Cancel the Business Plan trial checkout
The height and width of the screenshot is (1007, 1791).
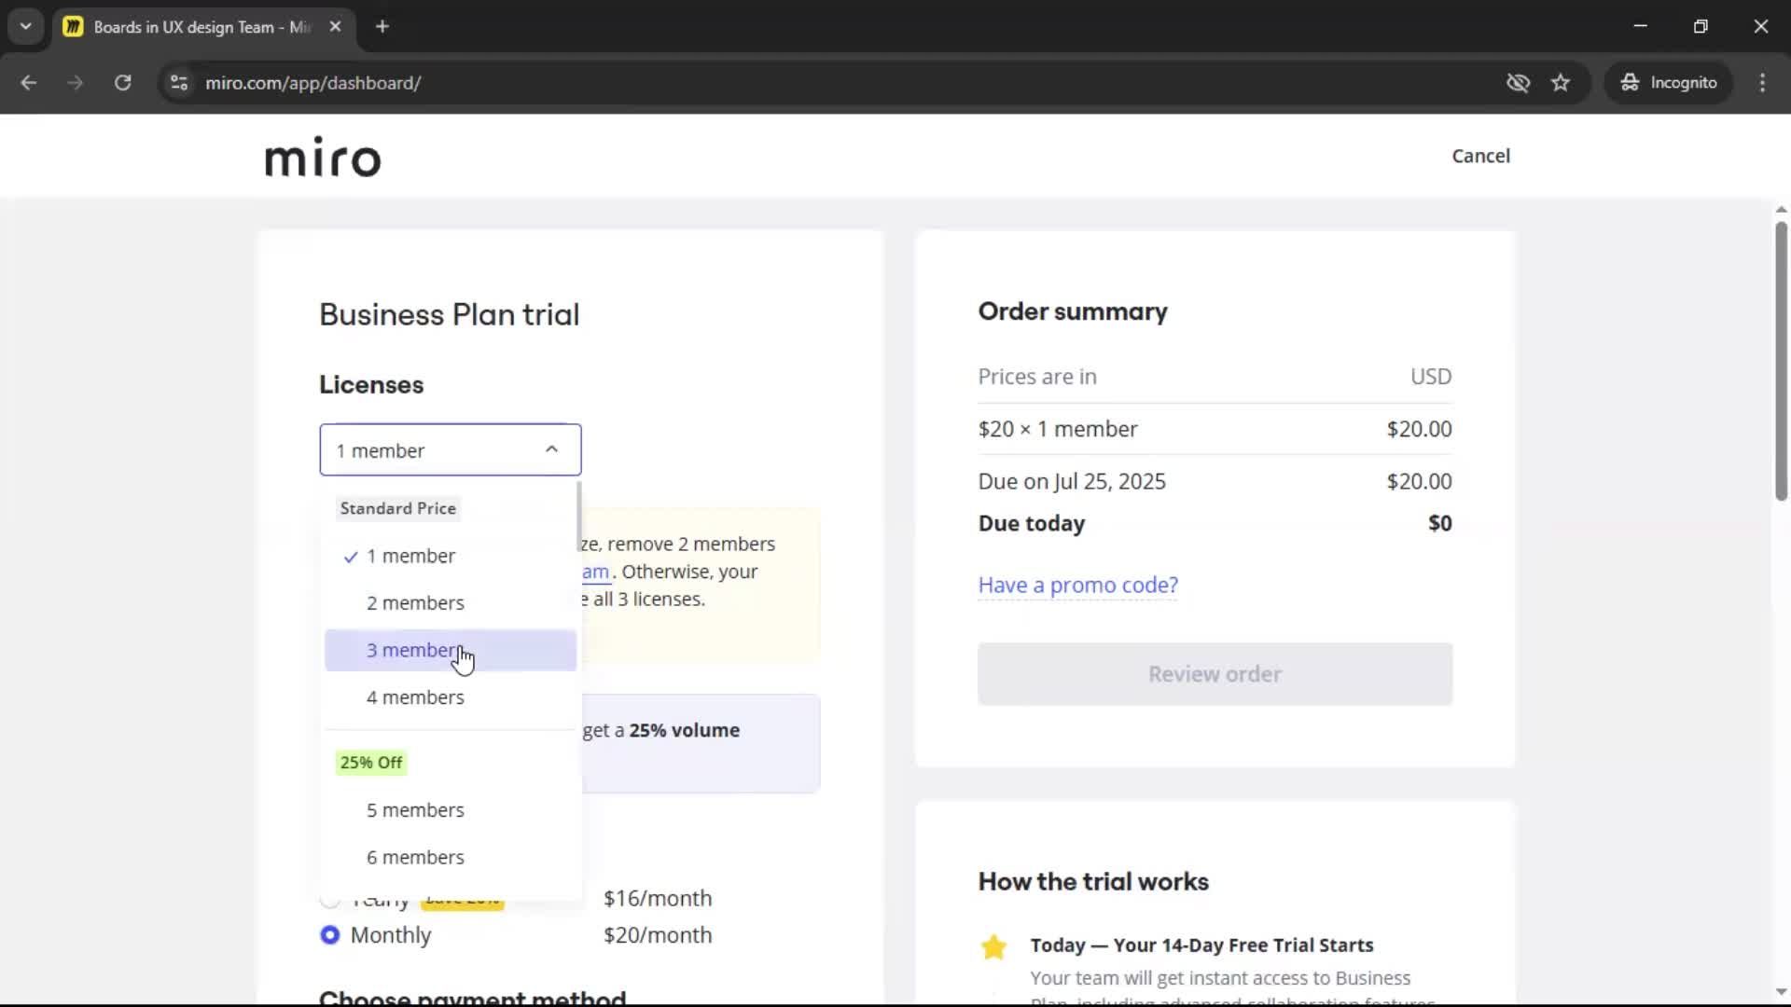point(1480,156)
